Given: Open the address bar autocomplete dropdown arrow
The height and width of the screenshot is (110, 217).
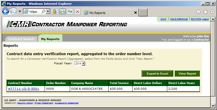Looking at the screenshot, I should coord(48,12).
